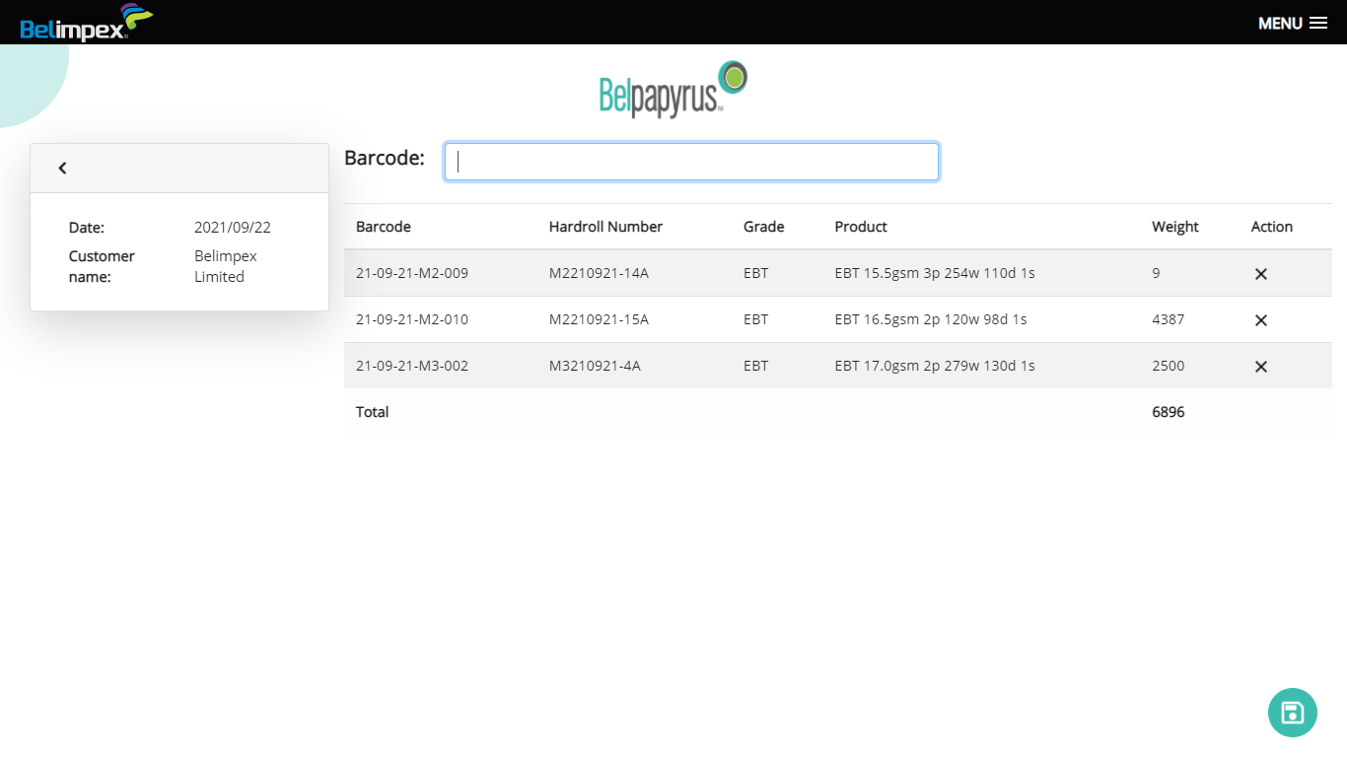
Task: Click the teal save floppy-disk button
Action: pos(1292,713)
